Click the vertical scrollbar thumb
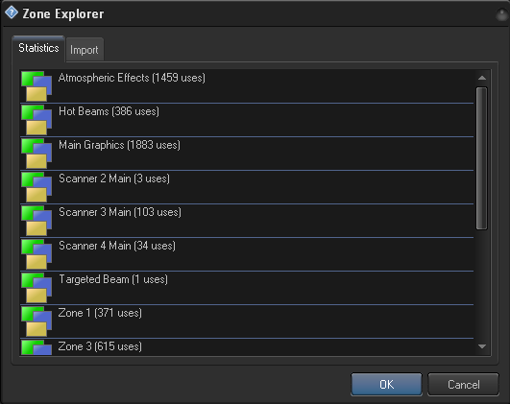The image size is (510, 404). pos(482,158)
